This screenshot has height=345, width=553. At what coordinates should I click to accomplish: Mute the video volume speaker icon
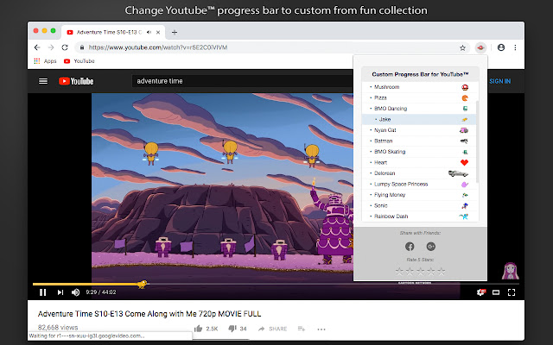click(x=75, y=292)
